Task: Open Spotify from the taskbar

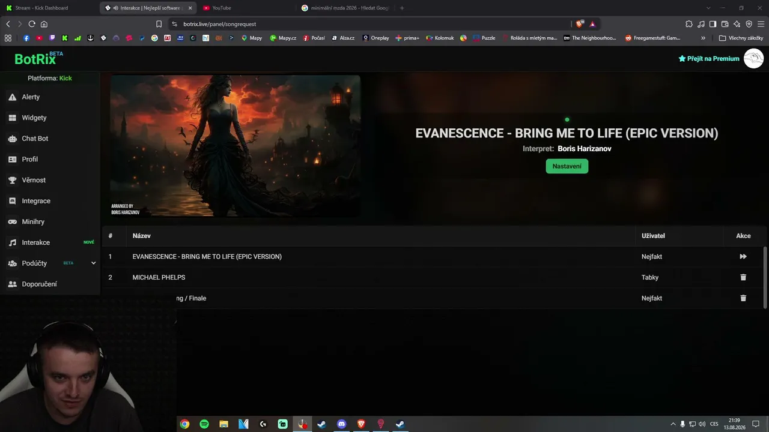Action: (204, 424)
